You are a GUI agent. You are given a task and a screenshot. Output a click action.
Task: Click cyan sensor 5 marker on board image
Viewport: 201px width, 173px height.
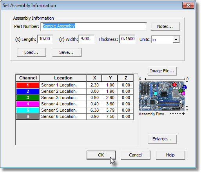(x=155, y=94)
